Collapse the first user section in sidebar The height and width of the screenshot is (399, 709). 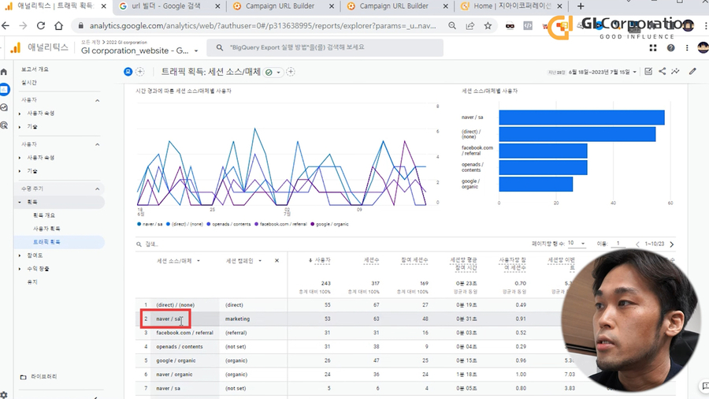97,100
